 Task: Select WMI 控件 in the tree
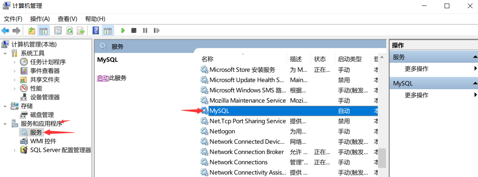pos(43,141)
